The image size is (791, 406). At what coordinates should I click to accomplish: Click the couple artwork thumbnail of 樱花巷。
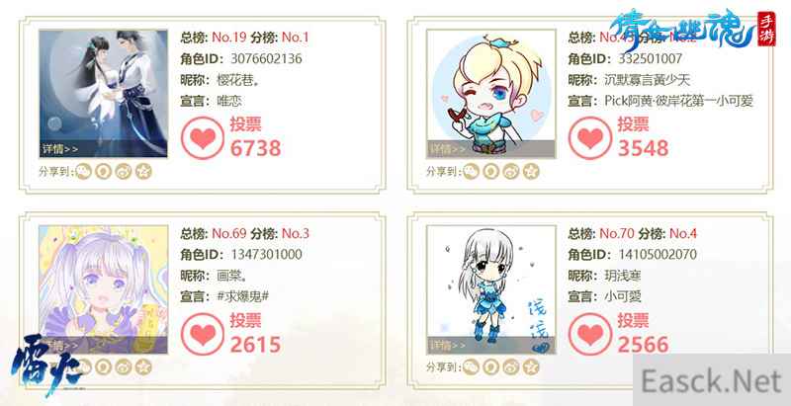pyautogui.click(x=104, y=94)
